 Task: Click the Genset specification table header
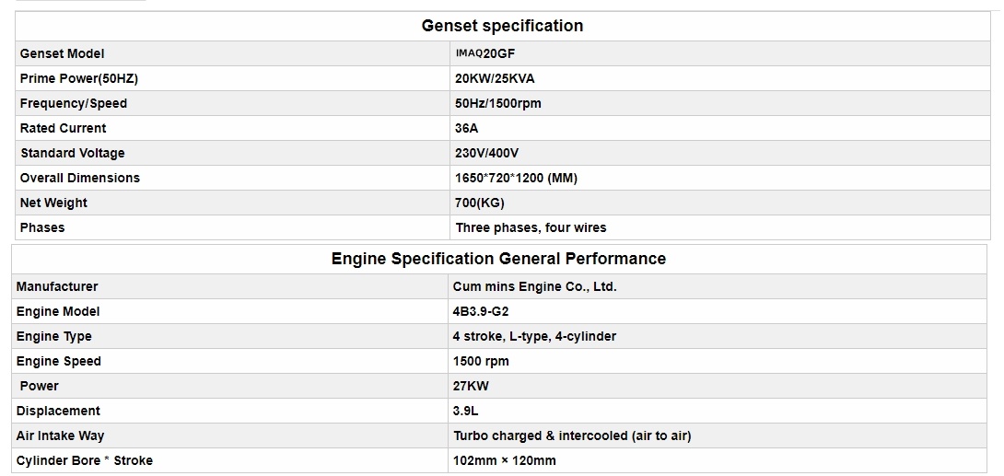502,26
